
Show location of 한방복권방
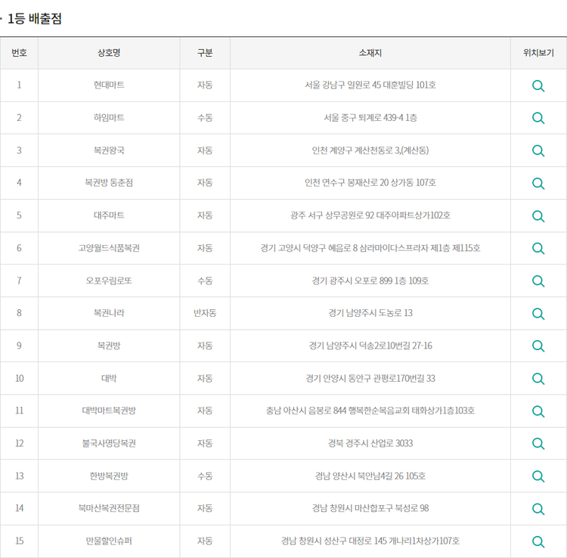coord(538,476)
